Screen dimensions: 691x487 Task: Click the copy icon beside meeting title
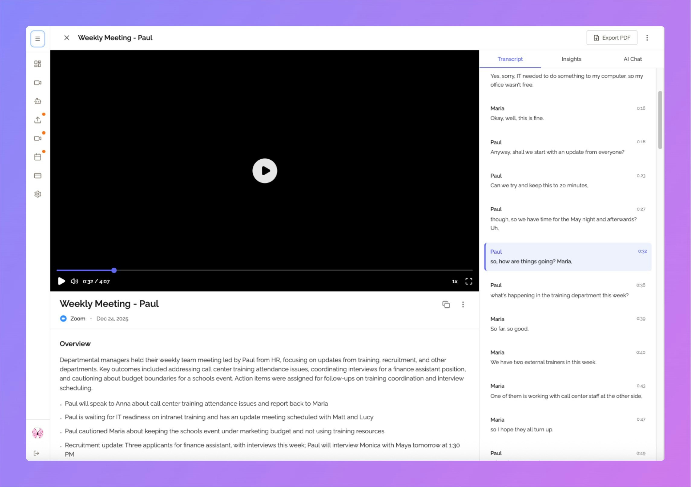pos(446,304)
